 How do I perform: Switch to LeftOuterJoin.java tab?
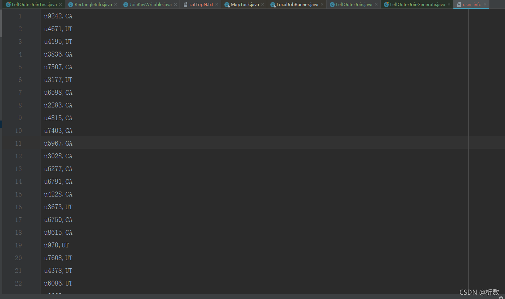354,5
